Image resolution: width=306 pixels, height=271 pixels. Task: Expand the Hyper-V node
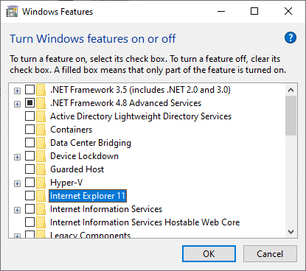pos(17,184)
